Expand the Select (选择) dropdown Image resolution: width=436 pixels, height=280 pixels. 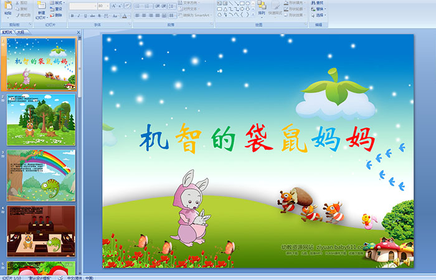coord(318,15)
